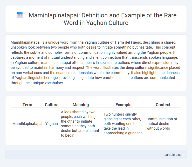Screen dimensions: 192x167
Task: Click the Context column header
Action: (163, 105)
